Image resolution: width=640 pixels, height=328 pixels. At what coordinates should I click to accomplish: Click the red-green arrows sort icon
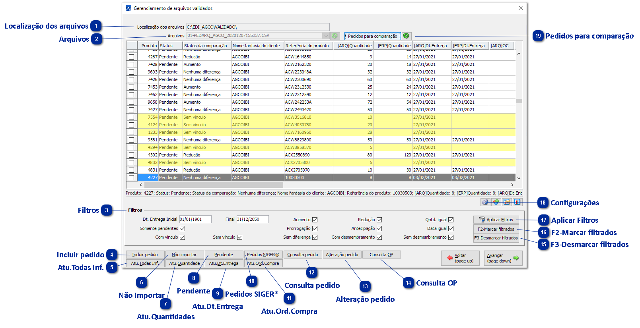[517, 202]
